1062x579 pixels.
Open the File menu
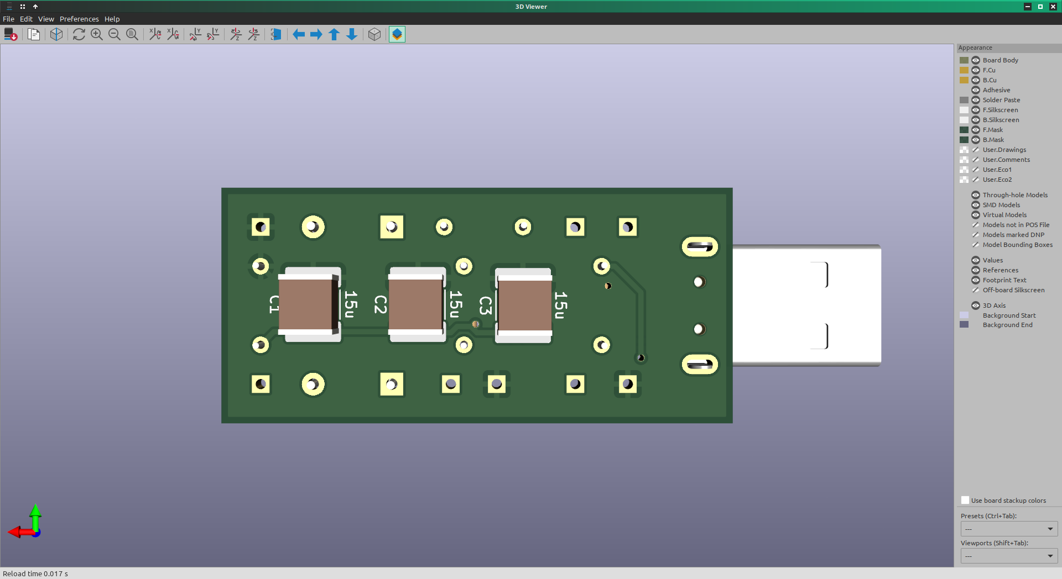(x=9, y=19)
